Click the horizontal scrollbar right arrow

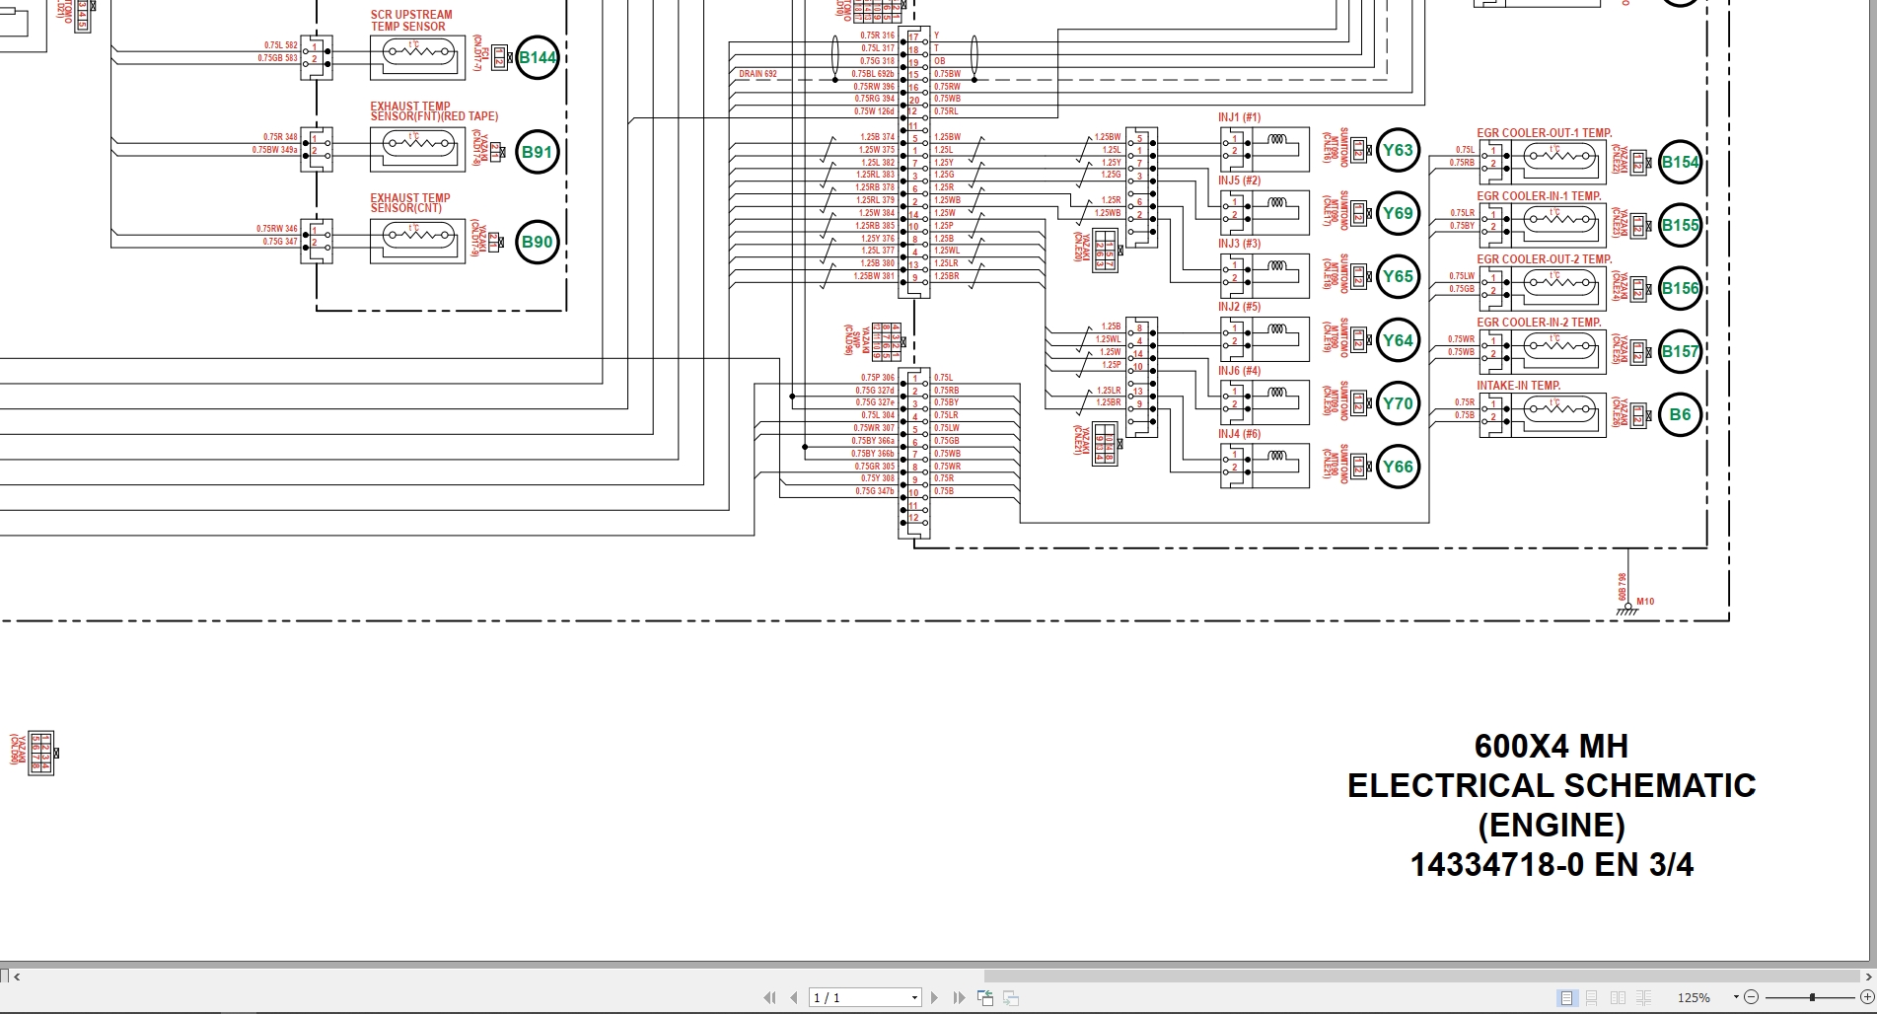pyautogui.click(x=1869, y=977)
